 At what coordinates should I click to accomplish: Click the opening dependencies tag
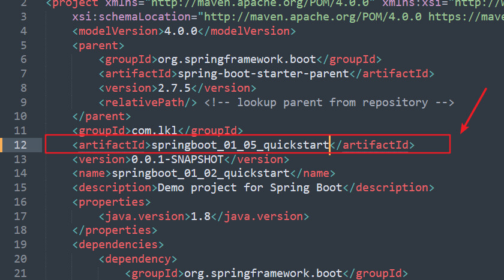(118, 245)
